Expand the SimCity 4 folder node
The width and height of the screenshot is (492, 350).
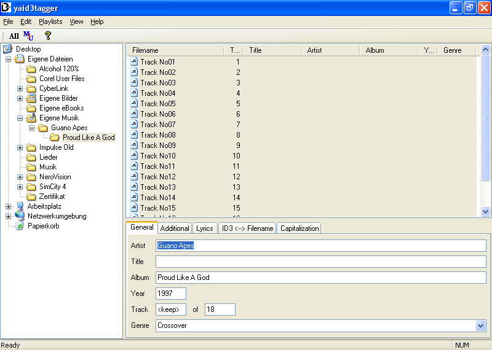click(20, 187)
